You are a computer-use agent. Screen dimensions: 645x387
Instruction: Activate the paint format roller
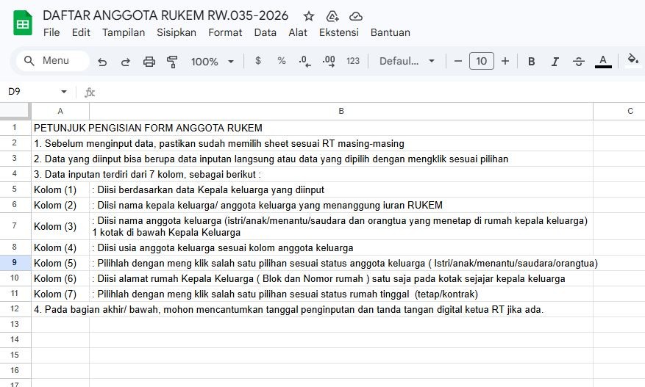coord(172,62)
